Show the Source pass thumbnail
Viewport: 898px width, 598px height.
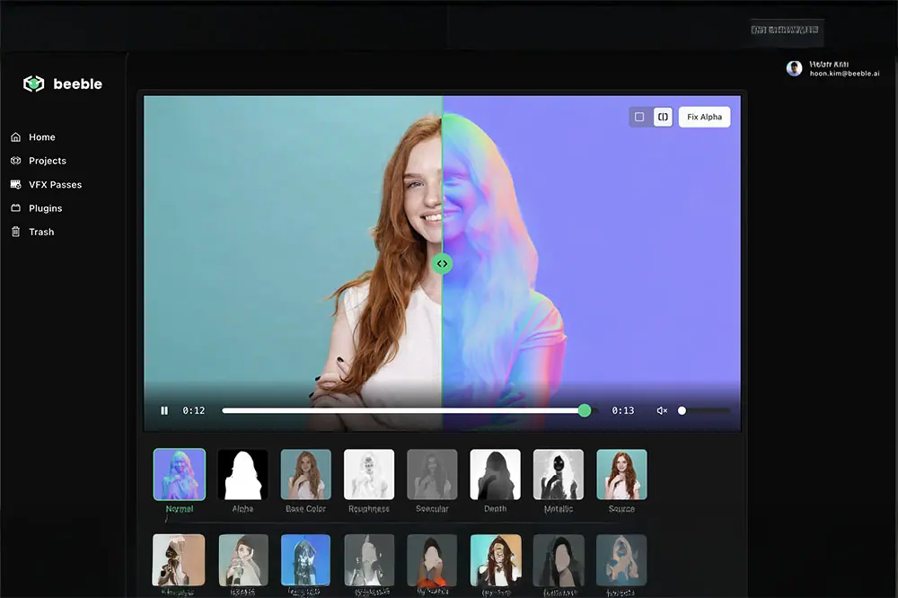[x=621, y=474]
